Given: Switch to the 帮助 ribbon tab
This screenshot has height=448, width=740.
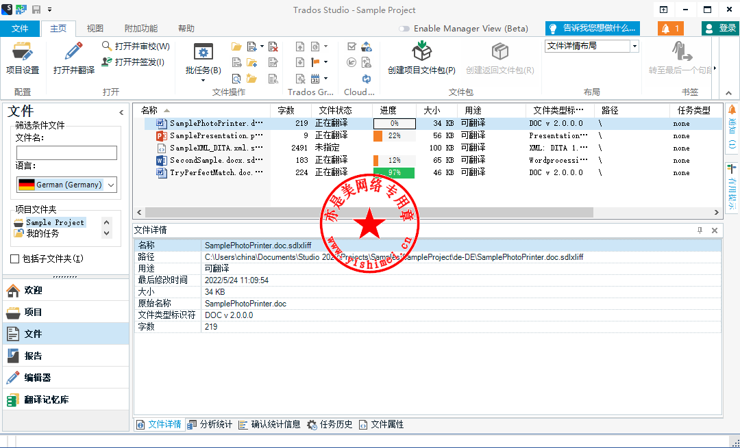Looking at the screenshot, I should [x=186, y=29].
